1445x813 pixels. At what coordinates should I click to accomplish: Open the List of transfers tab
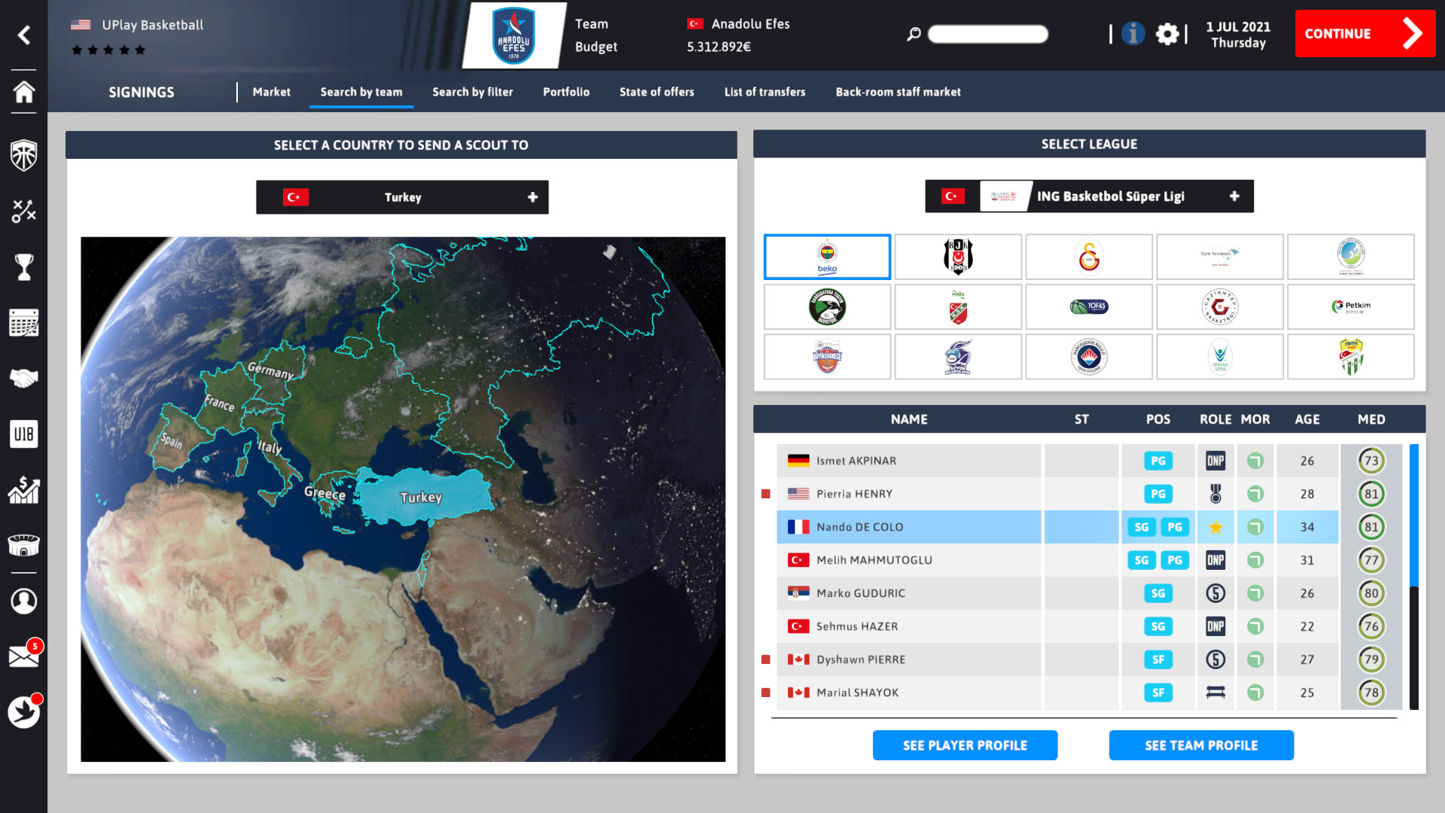pyautogui.click(x=764, y=92)
